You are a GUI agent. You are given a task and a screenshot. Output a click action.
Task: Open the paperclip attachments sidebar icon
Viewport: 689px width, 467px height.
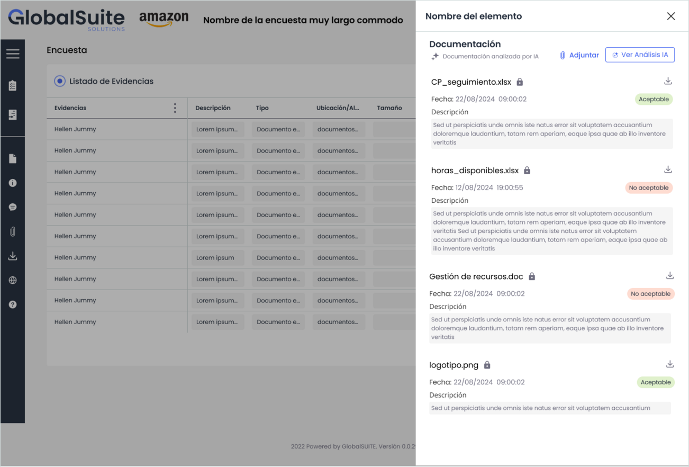[x=13, y=231]
